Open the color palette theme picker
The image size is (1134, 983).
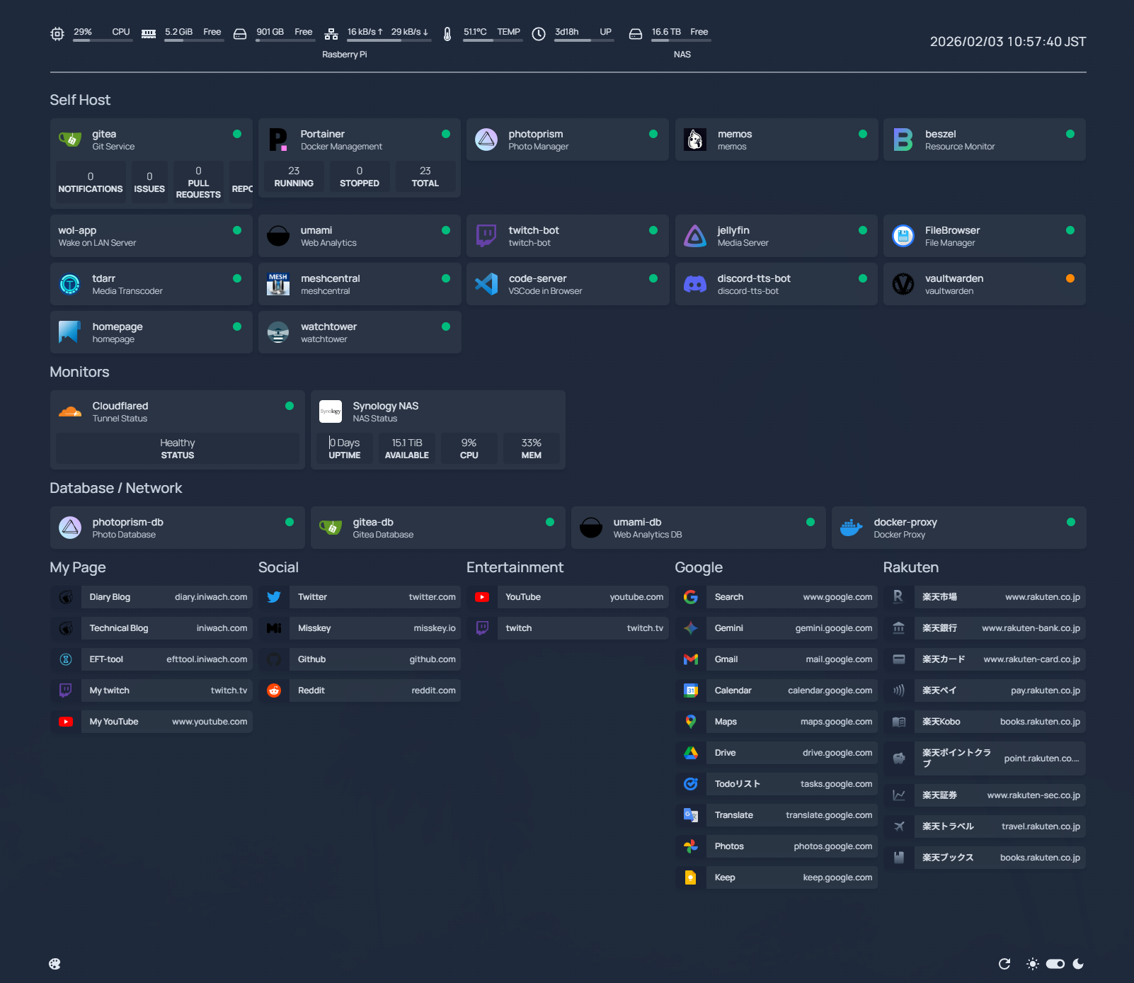pos(55,964)
